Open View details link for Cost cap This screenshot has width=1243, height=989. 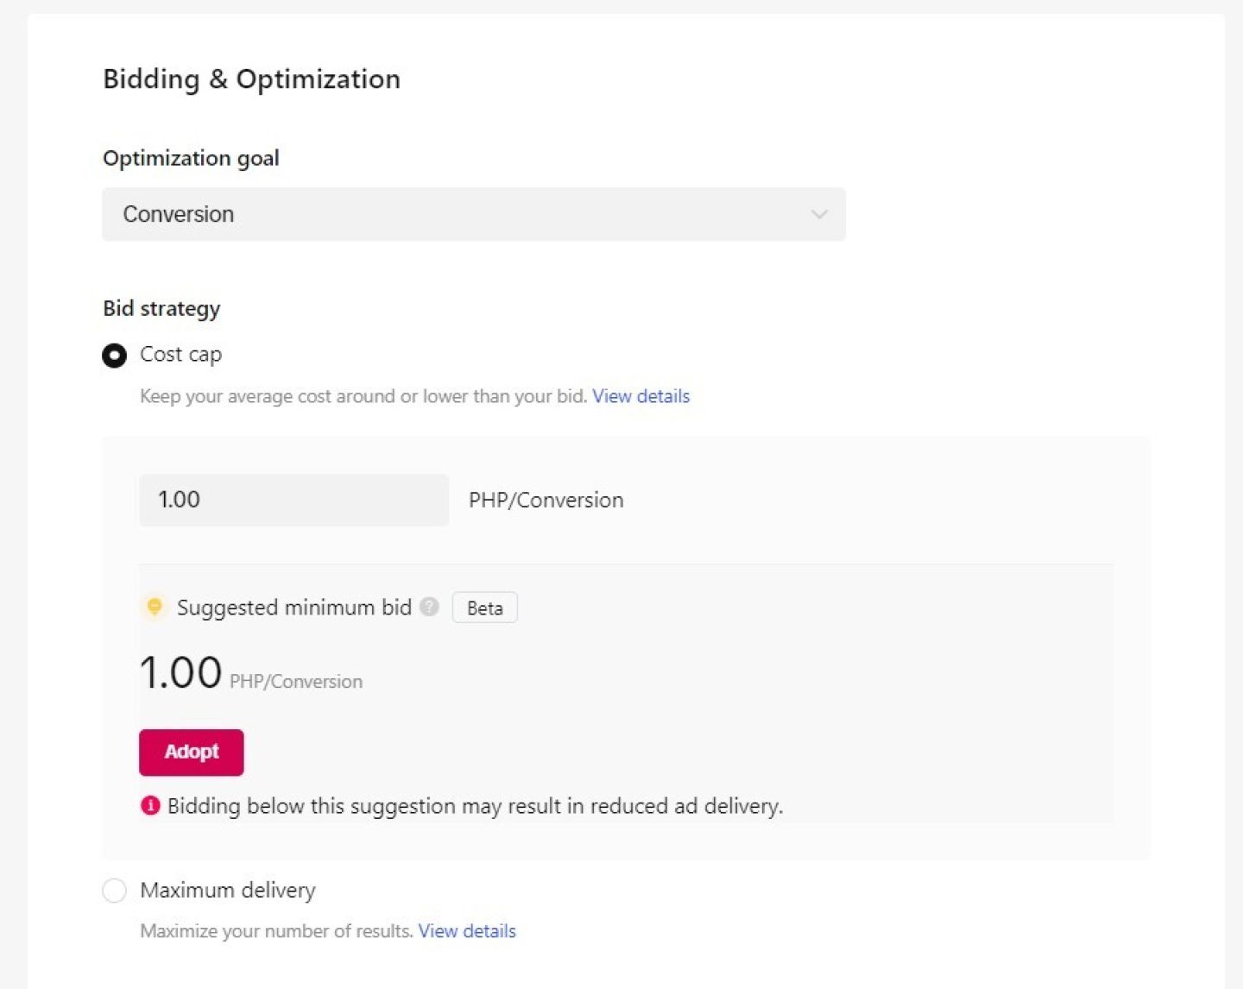640,396
